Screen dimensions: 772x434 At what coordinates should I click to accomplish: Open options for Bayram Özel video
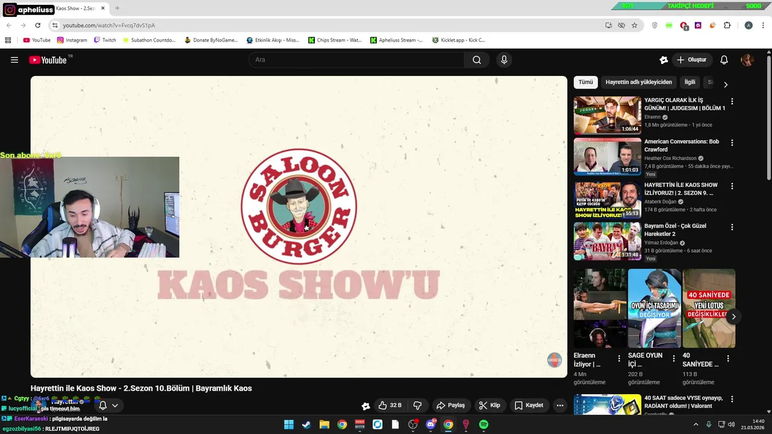(732, 227)
